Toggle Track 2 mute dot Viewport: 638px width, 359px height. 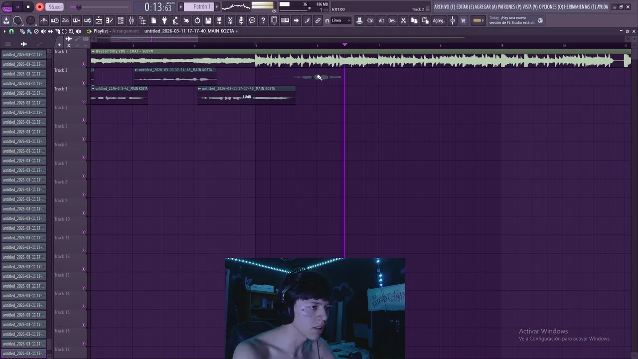point(83,83)
